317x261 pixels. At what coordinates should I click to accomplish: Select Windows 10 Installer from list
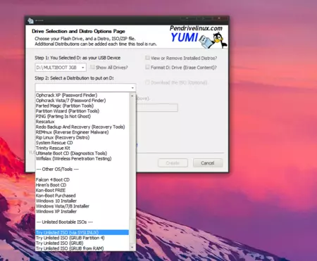(x=56, y=200)
